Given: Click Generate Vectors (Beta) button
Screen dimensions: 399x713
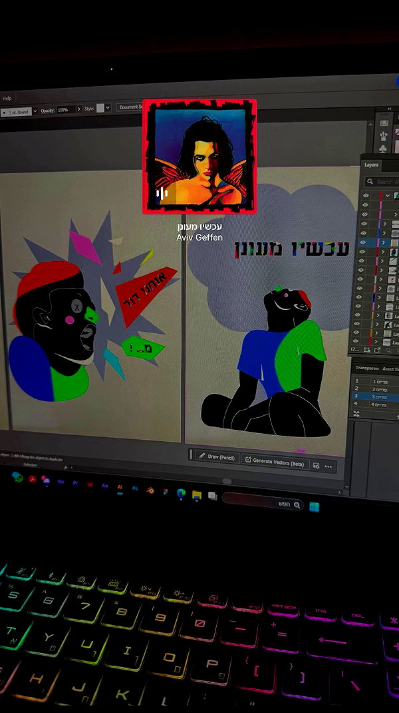Looking at the screenshot, I should tap(275, 461).
